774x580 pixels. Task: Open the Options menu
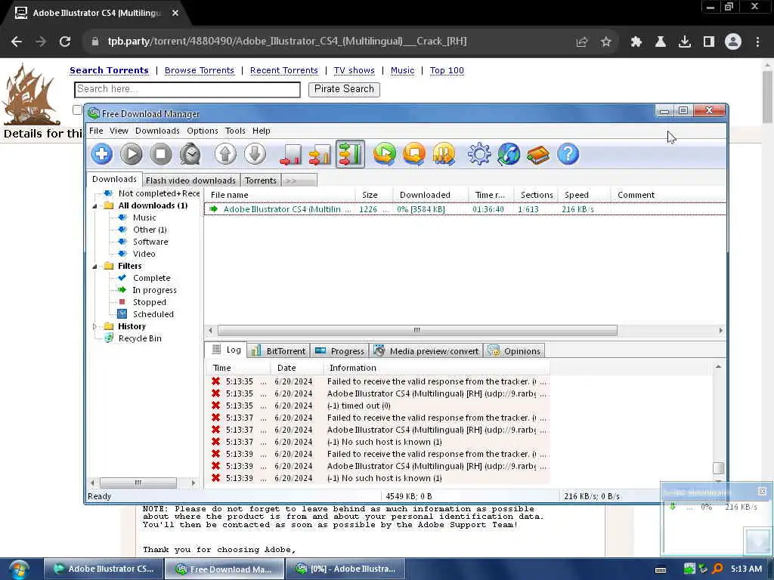click(x=203, y=131)
